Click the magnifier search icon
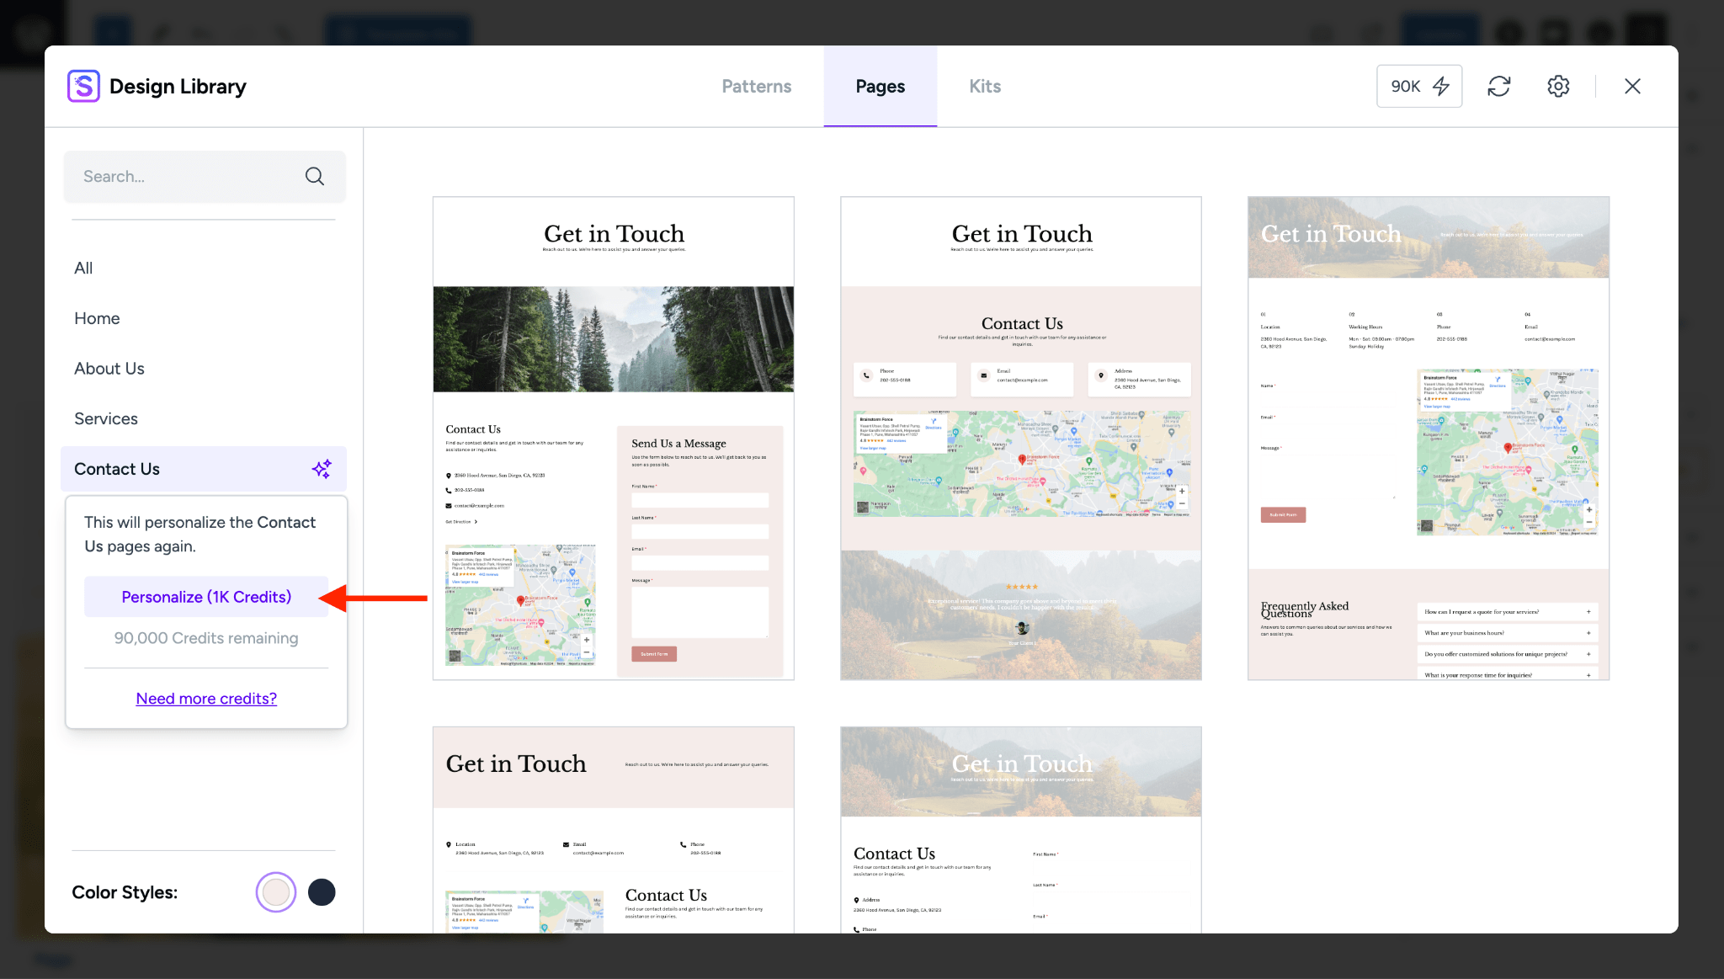Screen dimensions: 1724x979 pos(314,176)
